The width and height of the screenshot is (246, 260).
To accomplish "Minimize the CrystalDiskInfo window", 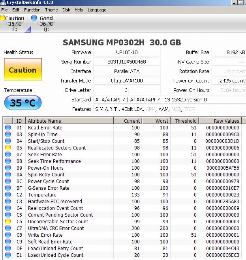I will pyautogui.click(x=234, y=2).
